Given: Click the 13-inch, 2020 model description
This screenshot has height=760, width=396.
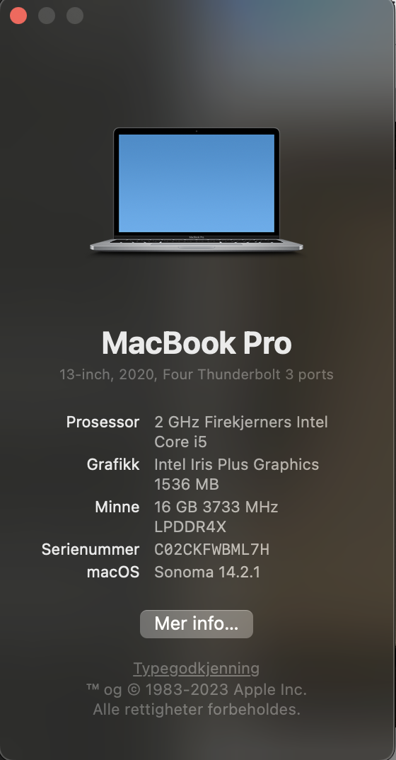Looking at the screenshot, I should pos(196,374).
